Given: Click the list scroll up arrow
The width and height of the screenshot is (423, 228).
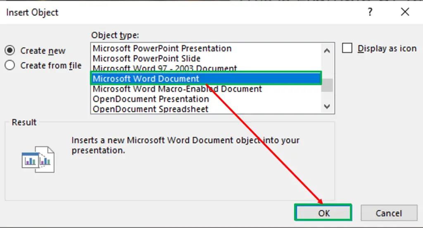Looking at the screenshot, I should [x=327, y=50].
